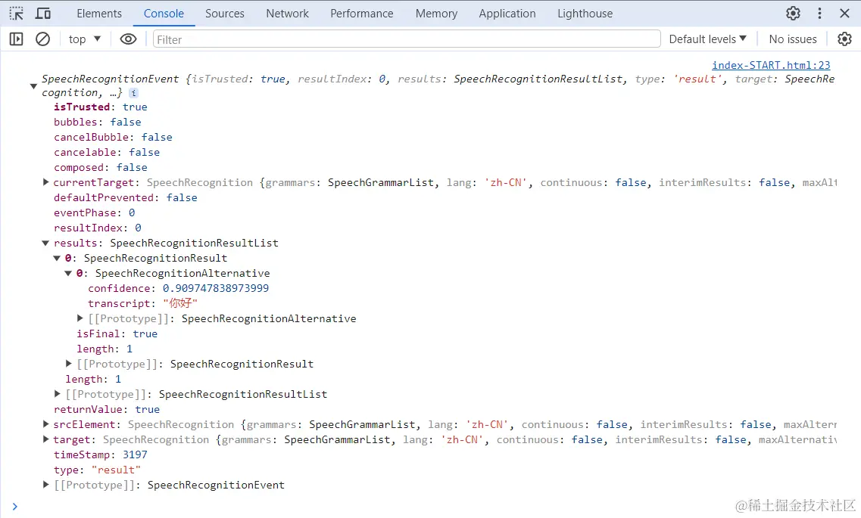861x518 pixels.
Task: Create a live expression with eye icon
Action: 128,39
